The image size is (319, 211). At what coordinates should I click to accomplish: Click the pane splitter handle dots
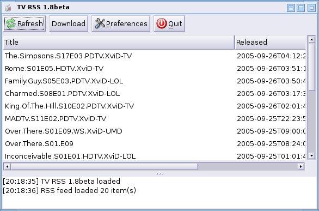coord(159,174)
